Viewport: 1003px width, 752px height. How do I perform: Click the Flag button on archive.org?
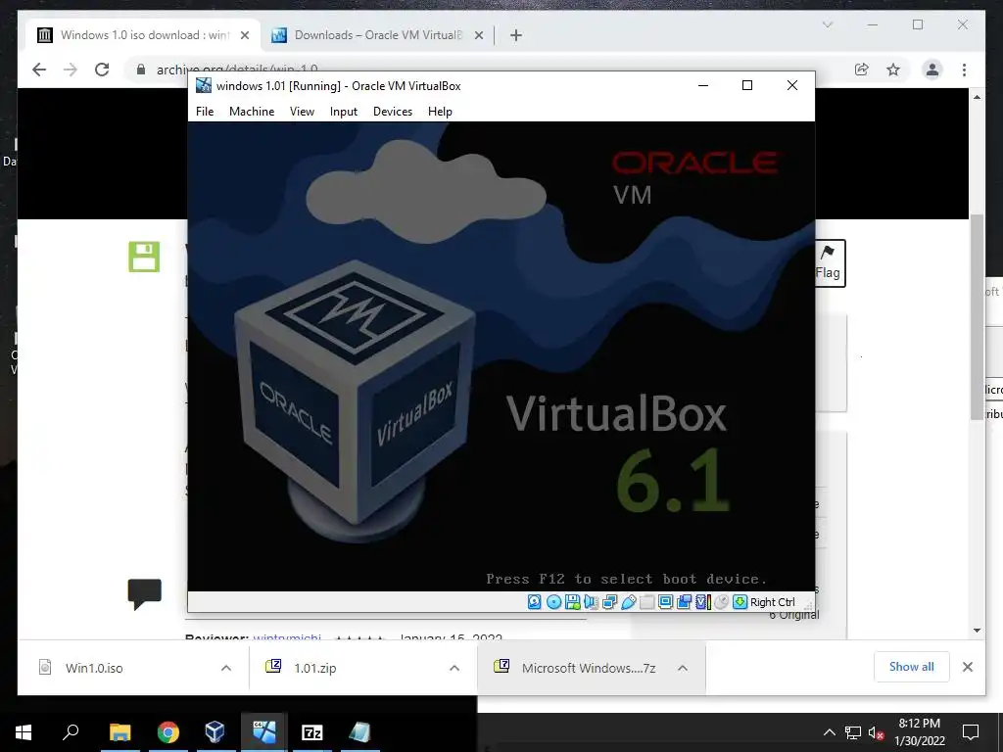point(828,262)
